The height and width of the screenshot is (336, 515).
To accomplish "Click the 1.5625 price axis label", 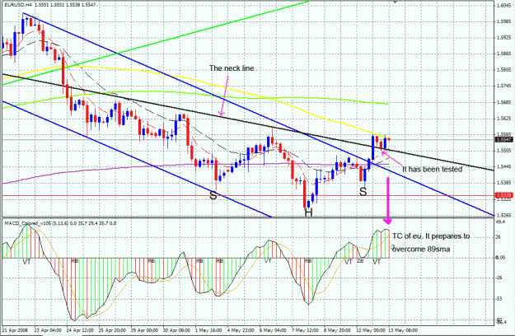I will click(x=503, y=118).
